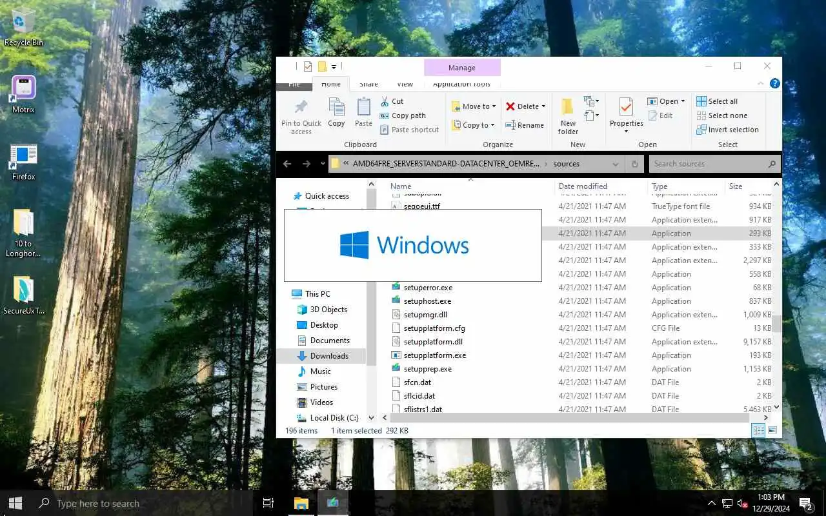Select the Firefox desktop shortcut
Viewport: 826px width, 516px height.
coord(23,161)
